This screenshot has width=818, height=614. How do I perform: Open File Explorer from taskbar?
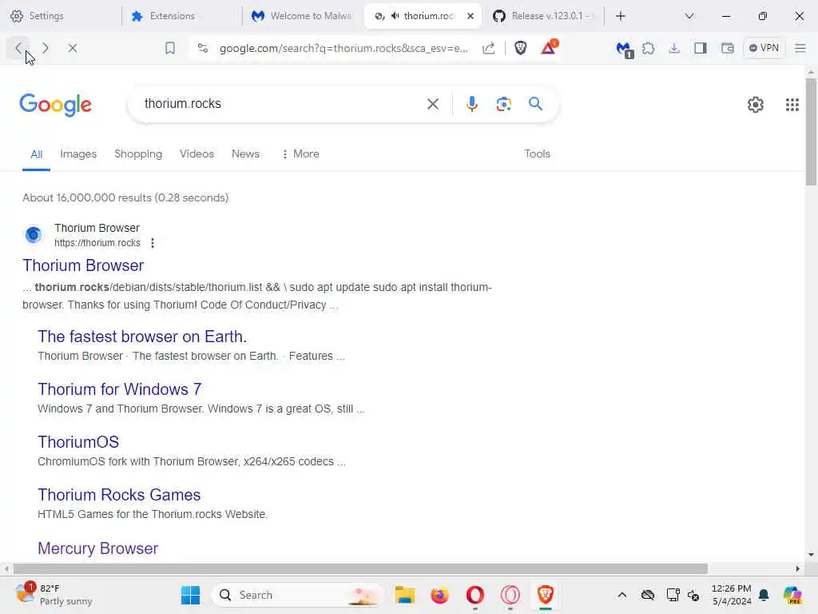[x=405, y=595]
